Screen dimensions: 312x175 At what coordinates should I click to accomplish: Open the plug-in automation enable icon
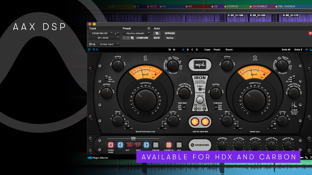click(x=157, y=33)
